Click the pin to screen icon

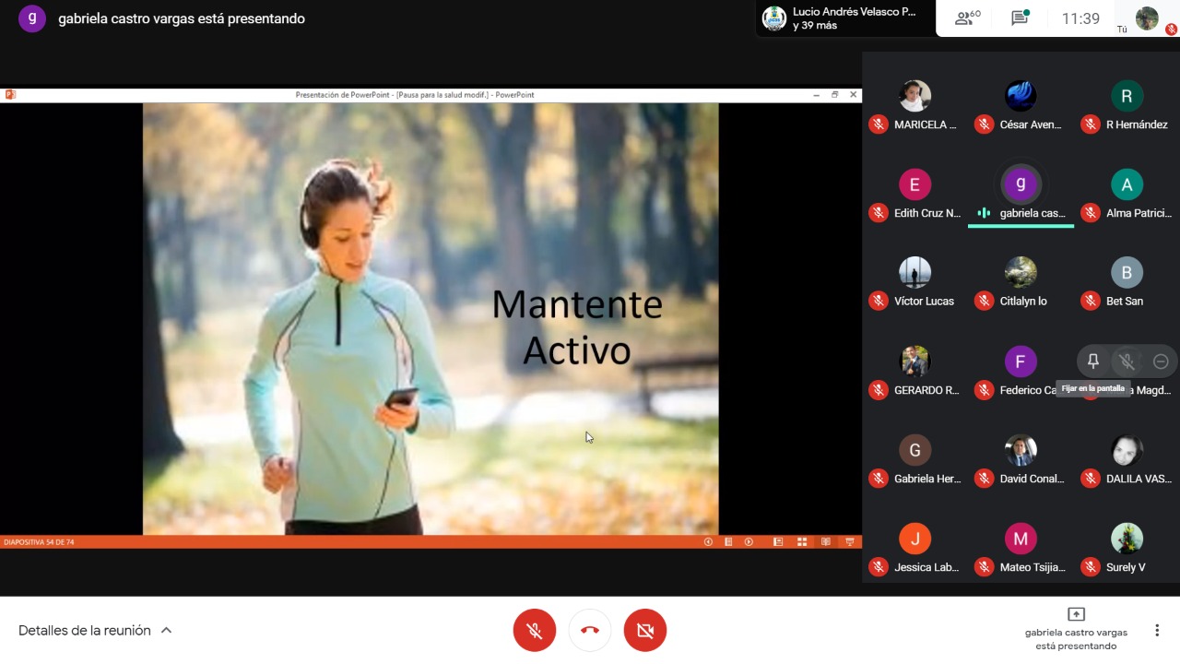[1093, 362]
